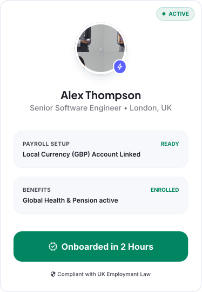Screen dimensions: 202x292
Task: Select the Benefits card
Action: click(x=101, y=195)
